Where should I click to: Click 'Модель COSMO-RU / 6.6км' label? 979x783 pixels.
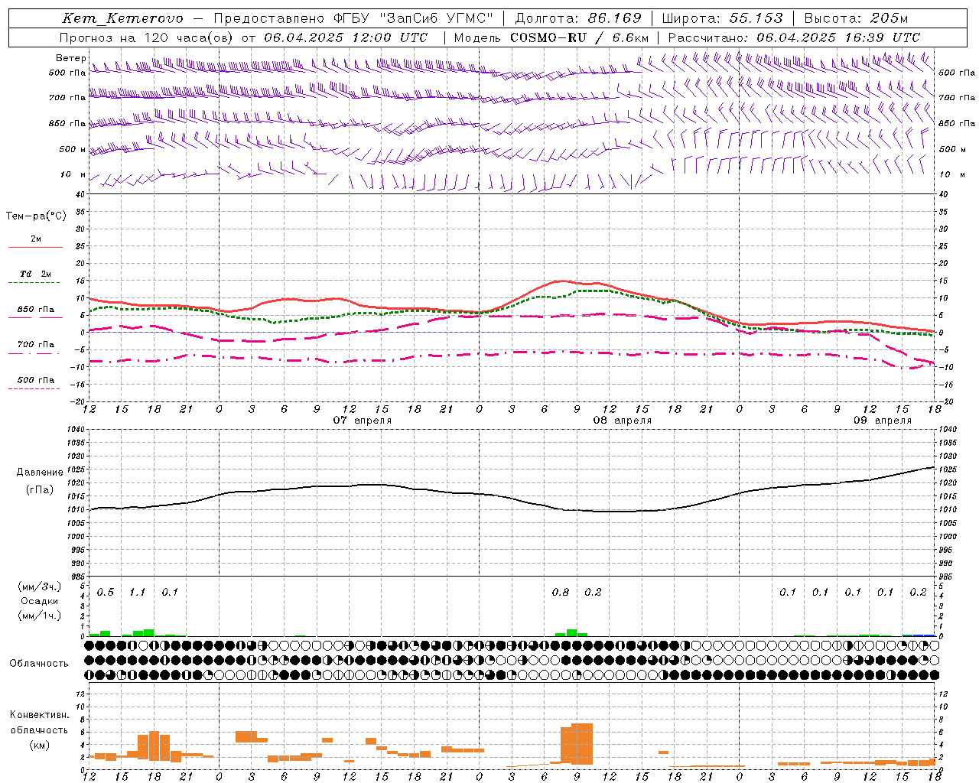[551, 37]
